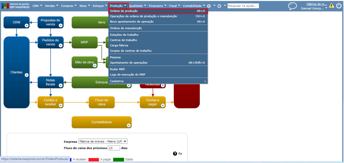Select Pessoas menu item
This screenshot has width=344, height=163.
158,57
